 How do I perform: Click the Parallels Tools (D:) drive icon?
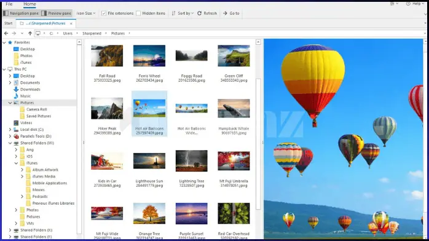coord(16,136)
